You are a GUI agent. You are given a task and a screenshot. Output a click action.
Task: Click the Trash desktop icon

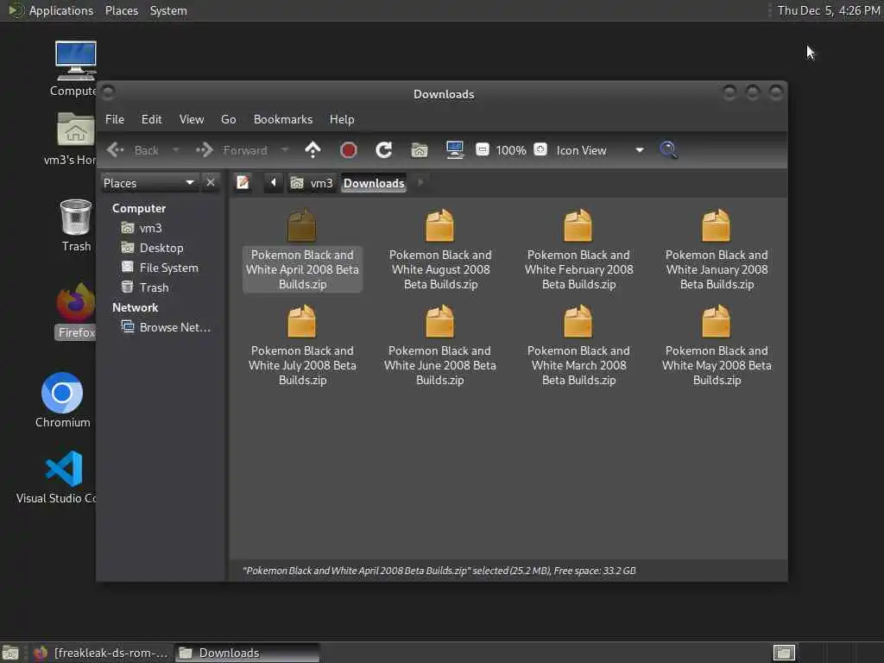coord(76,225)
